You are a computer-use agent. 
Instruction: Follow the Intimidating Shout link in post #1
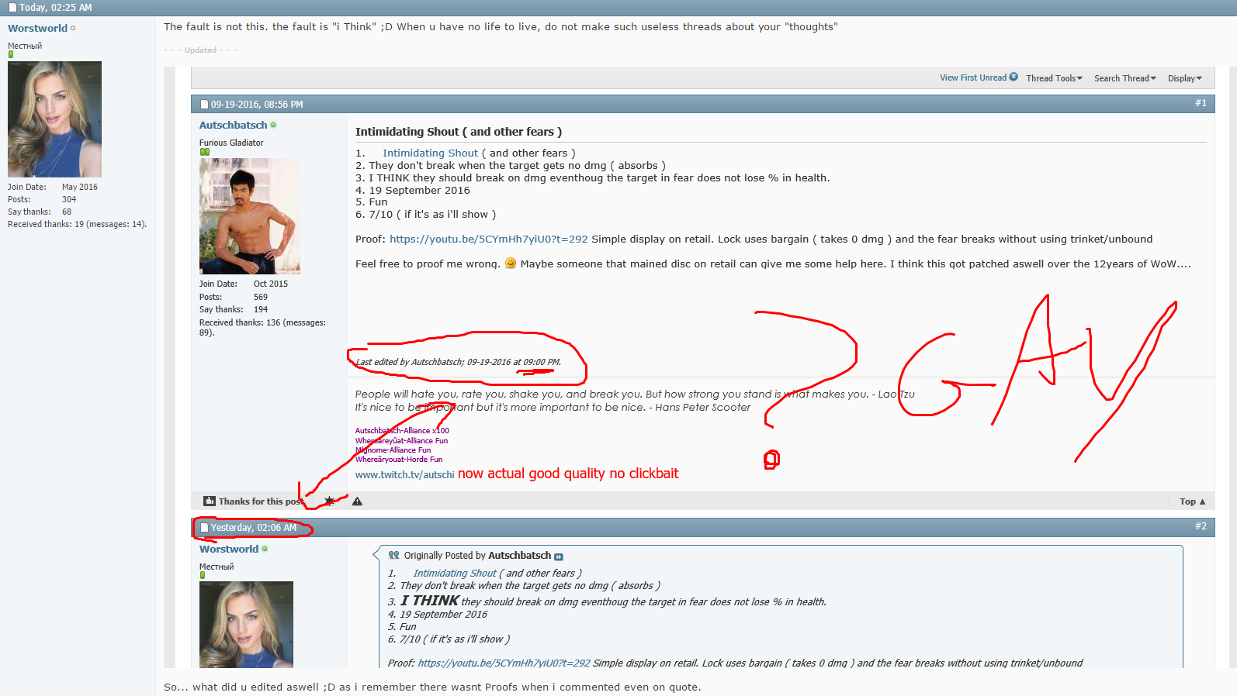coord(430,153)
